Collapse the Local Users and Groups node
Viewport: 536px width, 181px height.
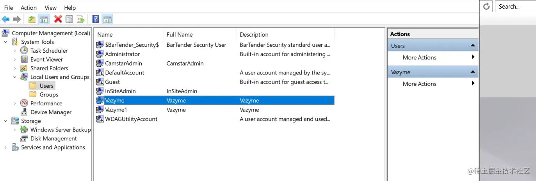(15, 77)
